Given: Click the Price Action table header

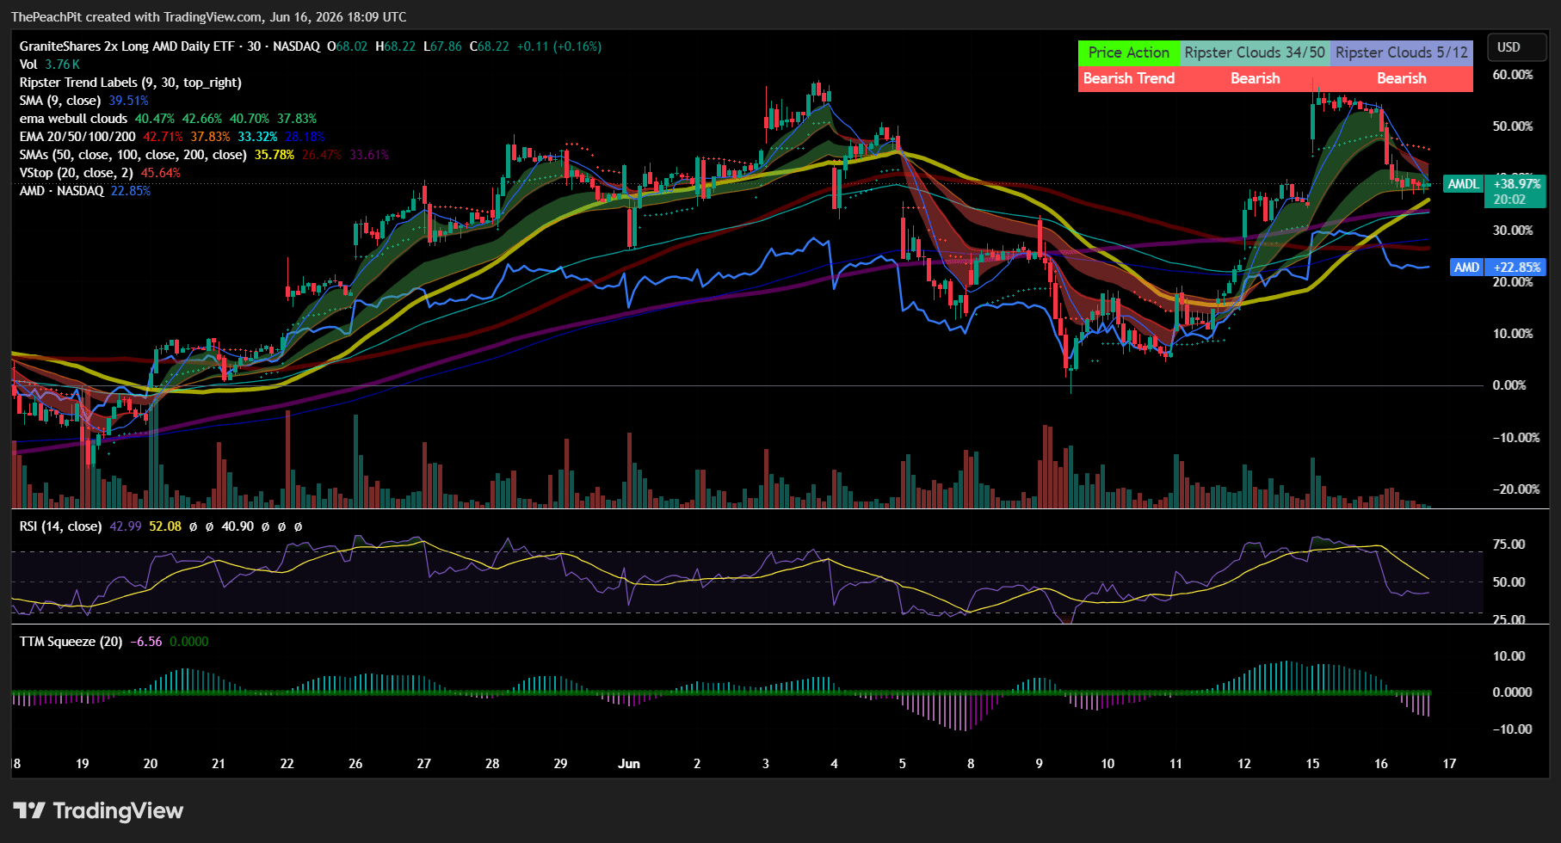Looking at the screenshot, I should coord(1129,52).
